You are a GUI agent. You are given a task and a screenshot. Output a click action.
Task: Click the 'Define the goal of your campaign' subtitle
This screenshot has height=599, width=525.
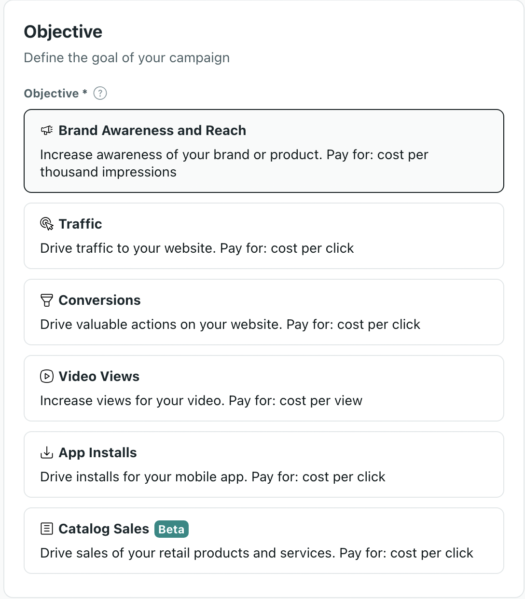click(x=127, y=58)
